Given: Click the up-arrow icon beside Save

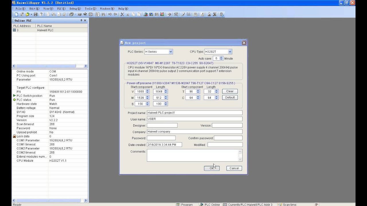Looking at the screenshot, I should point(41,14).
